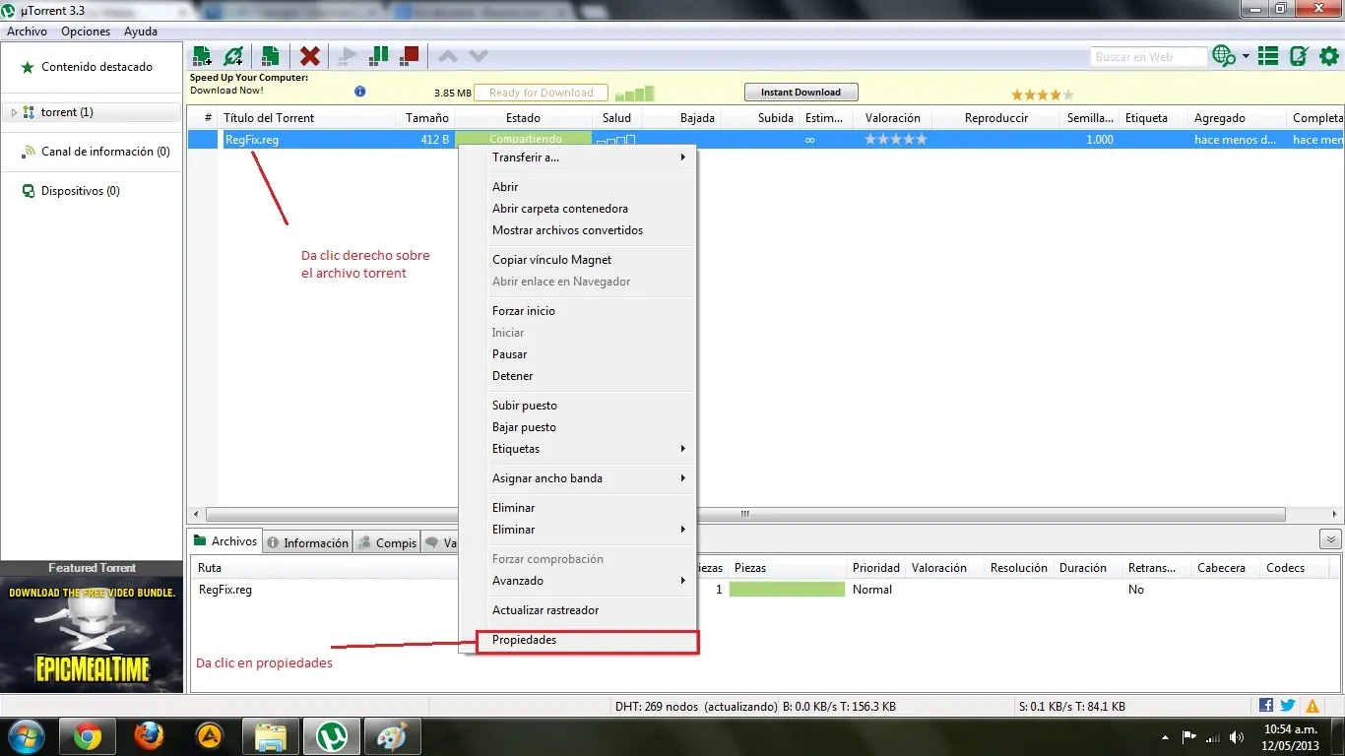Click the green Piezas progress bar
This screenshot has height=756, width=1345.
click(787, 590)
